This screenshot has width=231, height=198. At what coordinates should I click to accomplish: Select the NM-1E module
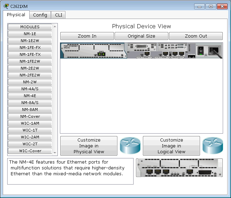coord(30,34)
